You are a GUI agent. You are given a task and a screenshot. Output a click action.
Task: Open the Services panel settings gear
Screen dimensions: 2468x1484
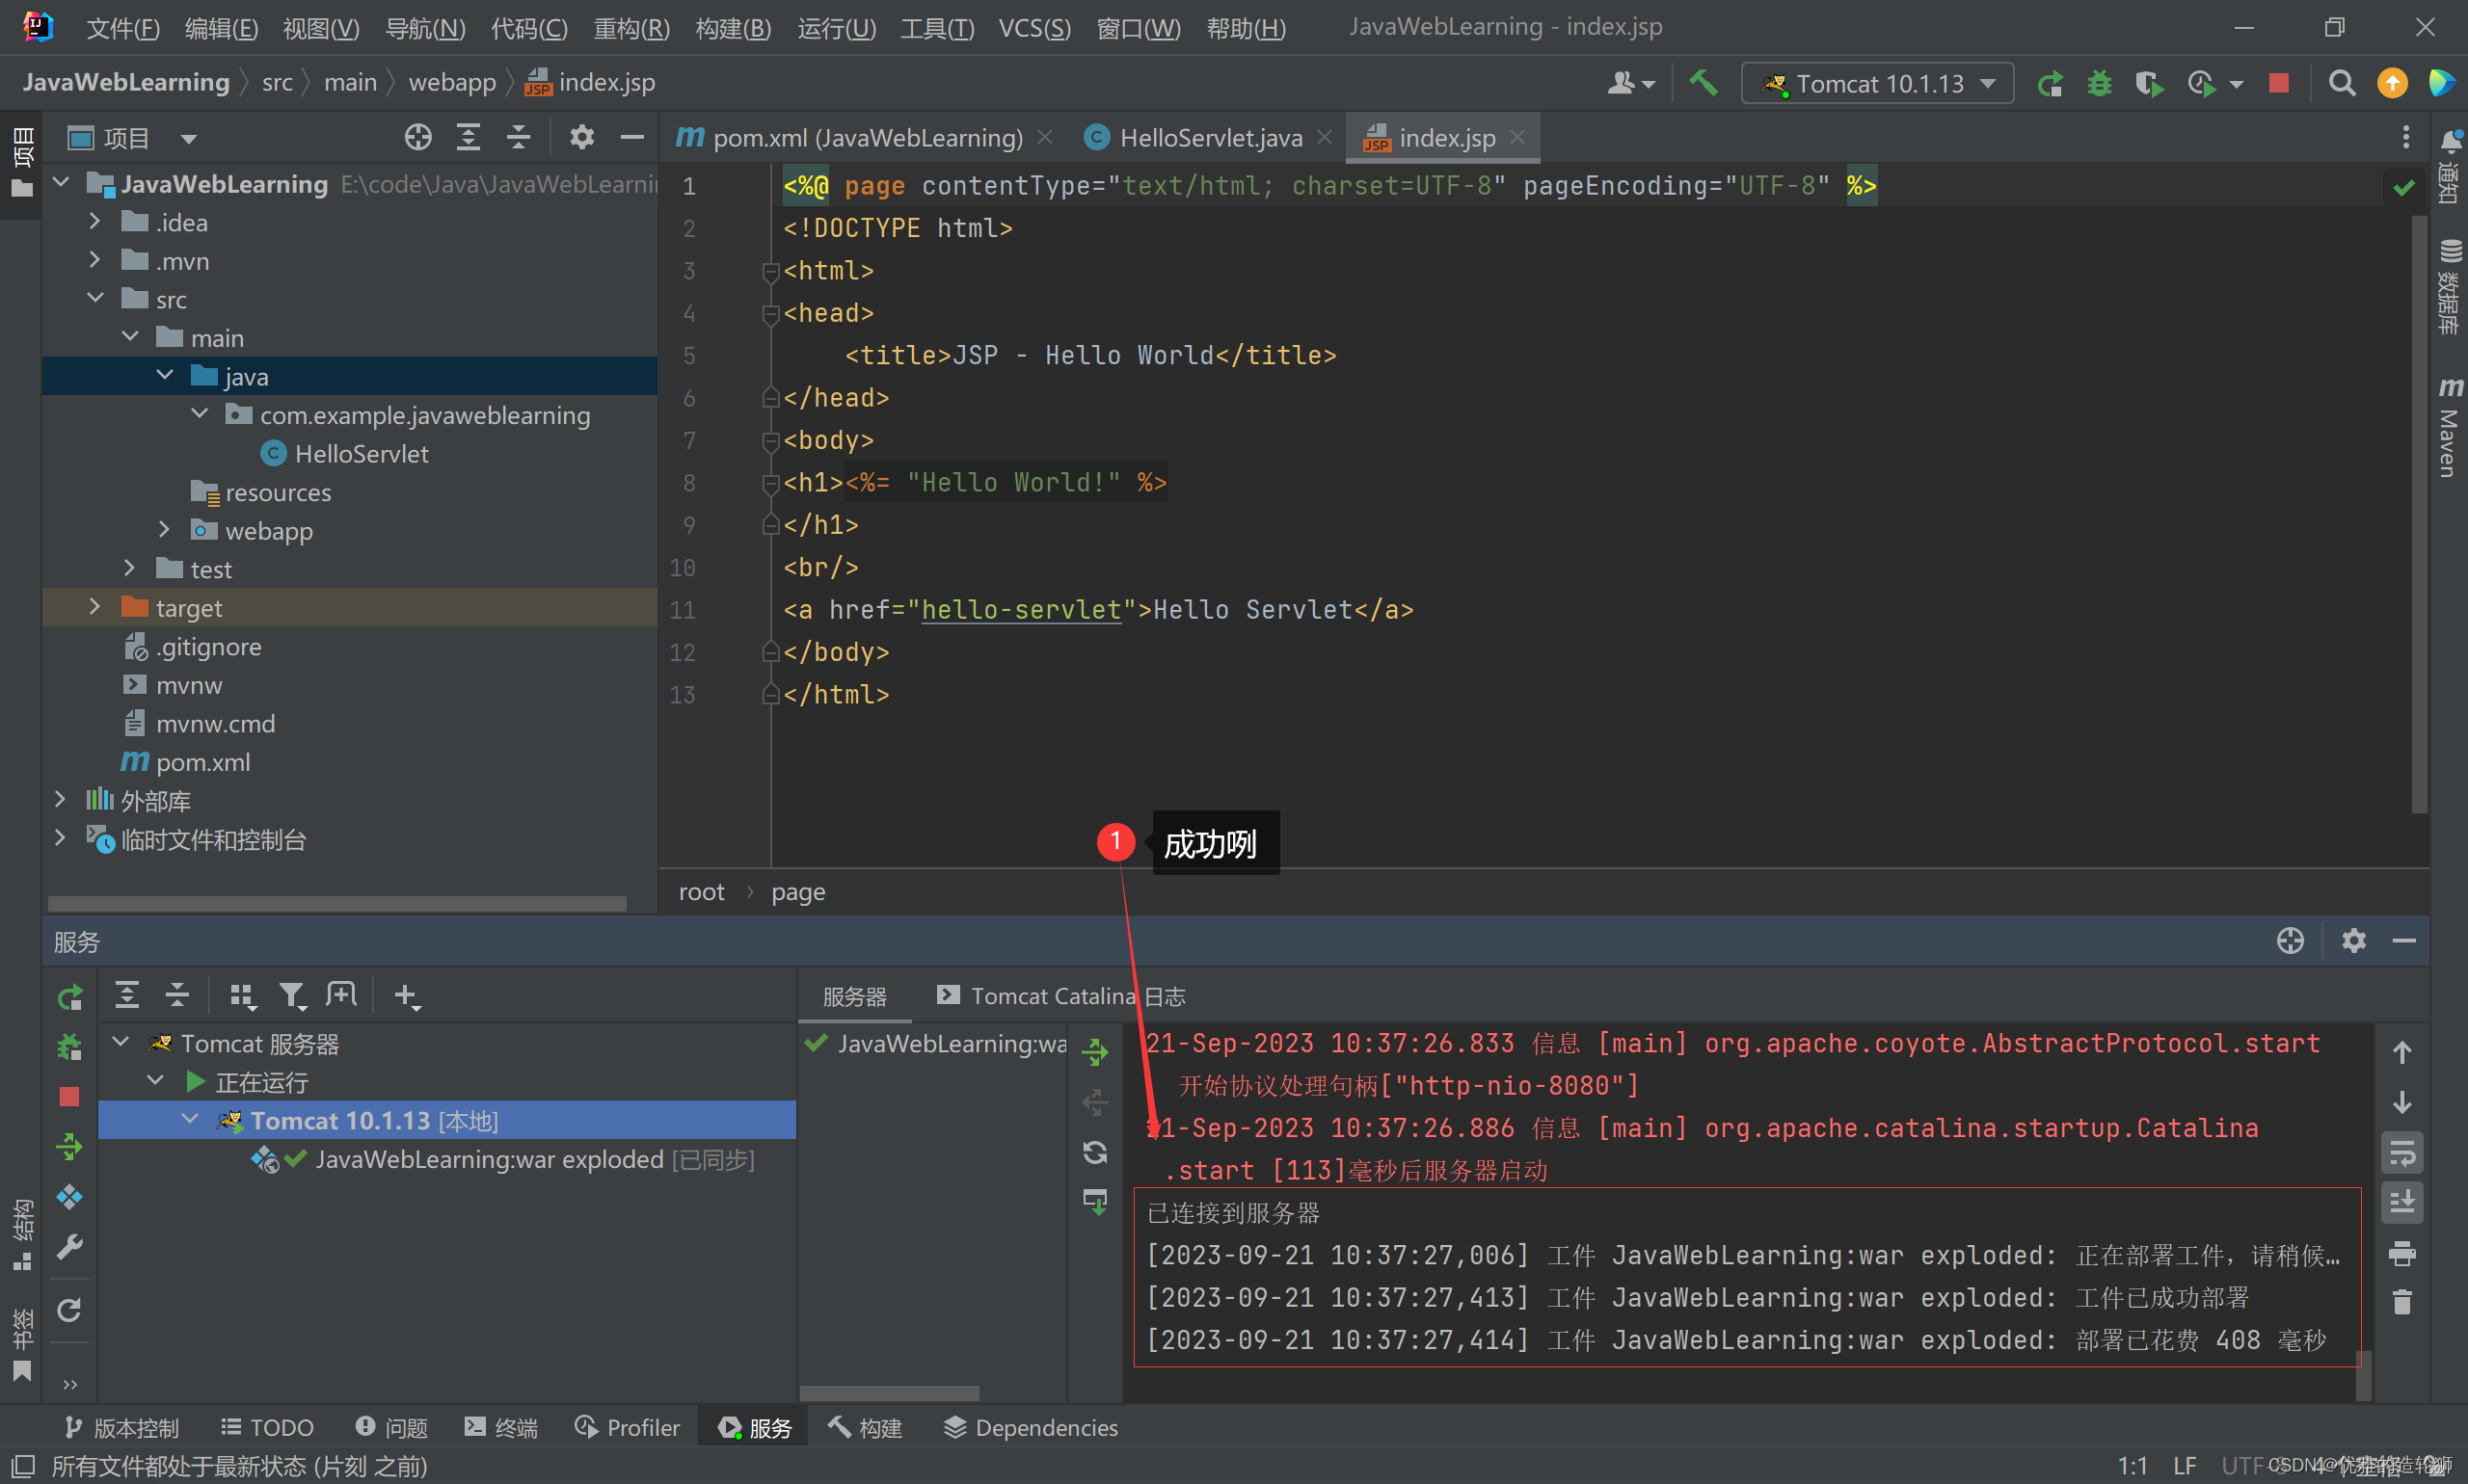click(2354, 940)
